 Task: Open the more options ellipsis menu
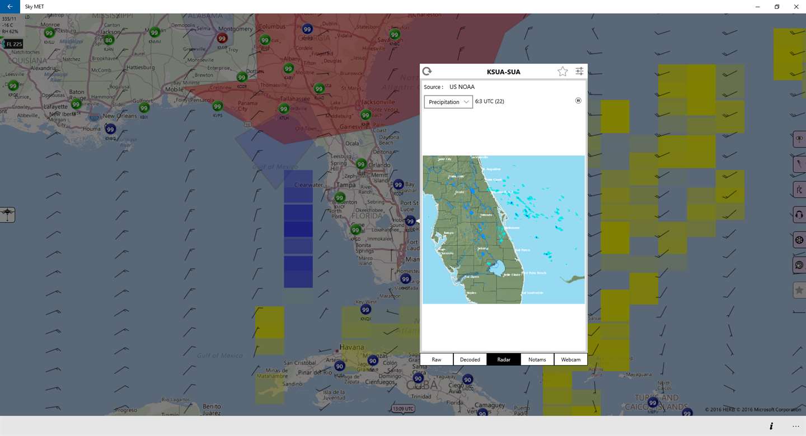[796, 426]
